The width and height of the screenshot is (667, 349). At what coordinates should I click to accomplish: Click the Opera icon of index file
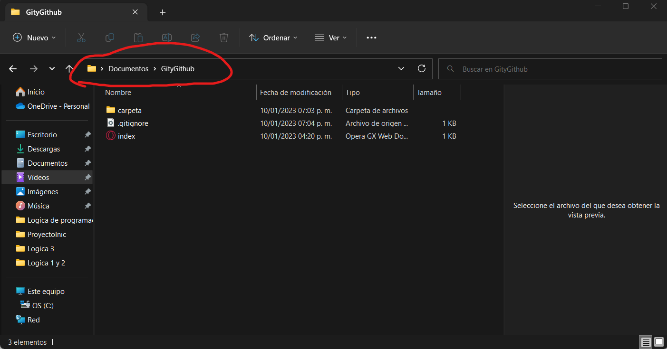pyautogui.click(x=111, y=136)
